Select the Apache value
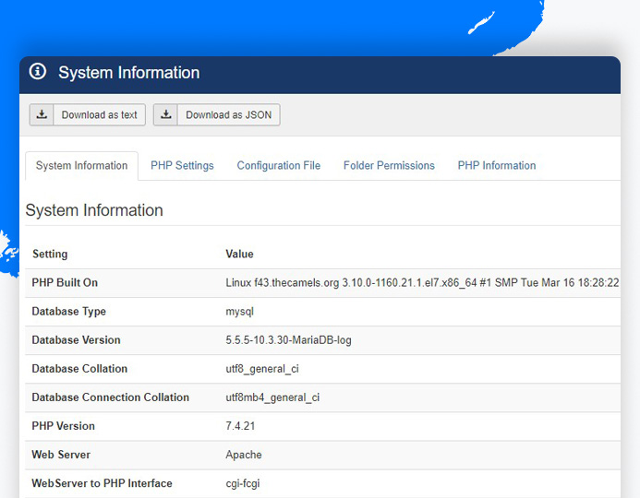Screen dimensions: 640x498 pos(244,455)
